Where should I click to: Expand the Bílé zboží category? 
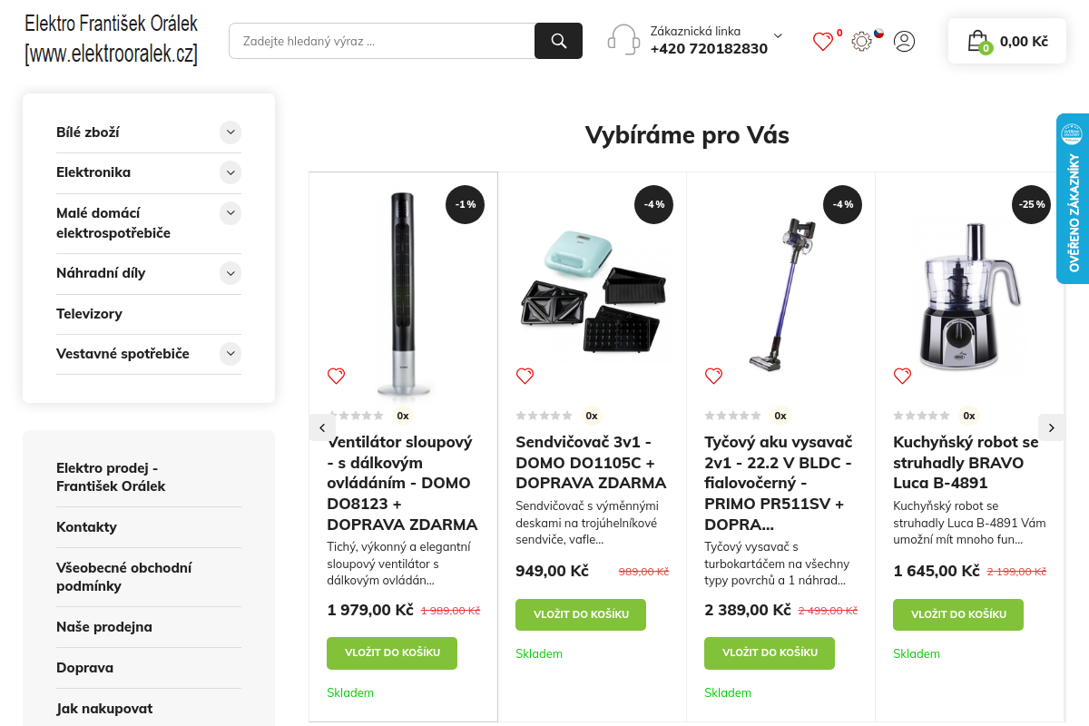point(231,132)
